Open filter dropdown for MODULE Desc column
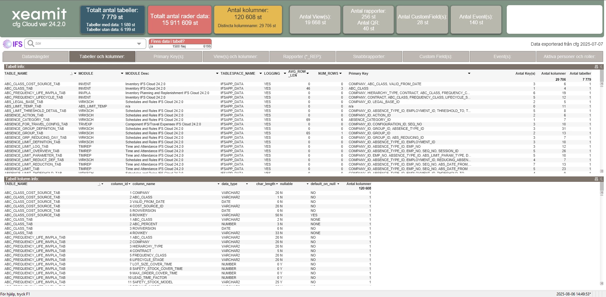 [x=217, y=73]
